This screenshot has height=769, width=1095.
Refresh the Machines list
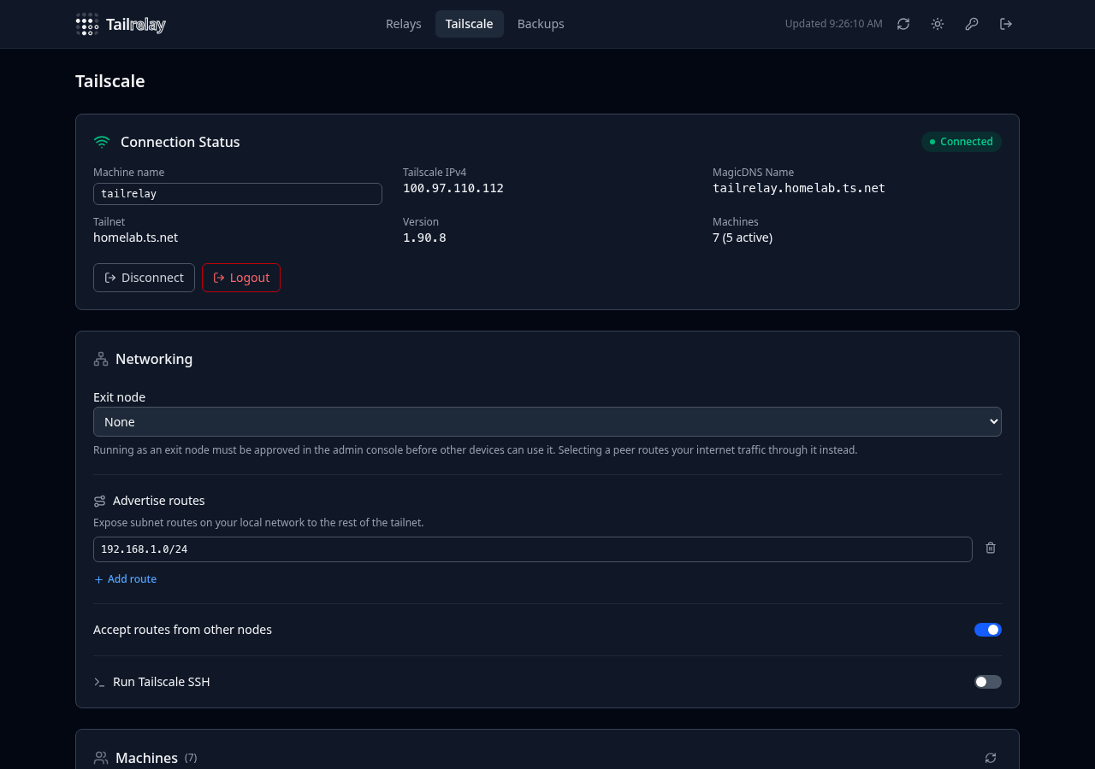click(991, 758)
